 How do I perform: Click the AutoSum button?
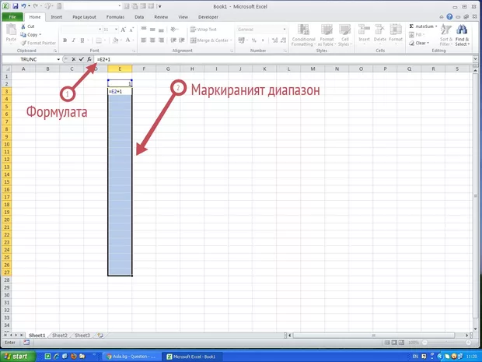(423, 26)
